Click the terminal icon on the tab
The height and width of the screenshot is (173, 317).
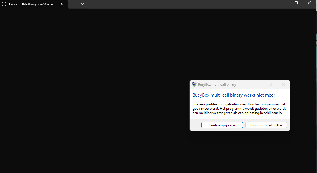tap(4, 4)
